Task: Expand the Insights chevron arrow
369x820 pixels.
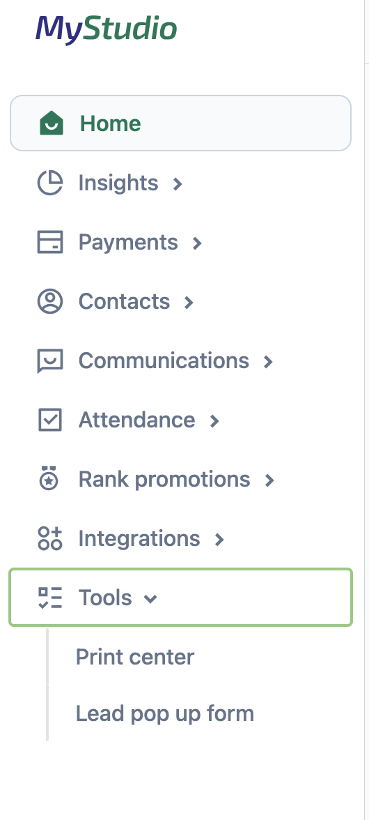Action: point(178,183)
